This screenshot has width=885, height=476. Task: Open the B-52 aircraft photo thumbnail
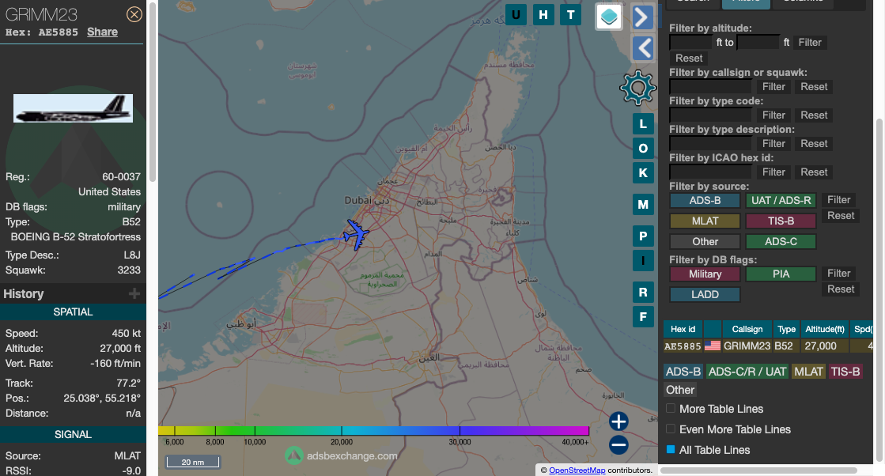[x=73, y=108]
